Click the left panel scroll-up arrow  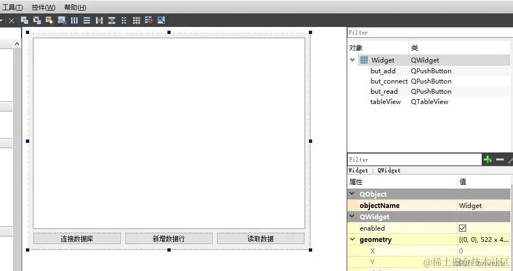17,44
